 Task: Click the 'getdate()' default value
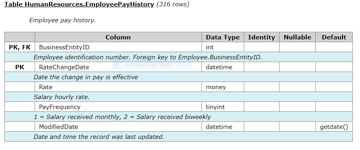[x=334, y=127]
